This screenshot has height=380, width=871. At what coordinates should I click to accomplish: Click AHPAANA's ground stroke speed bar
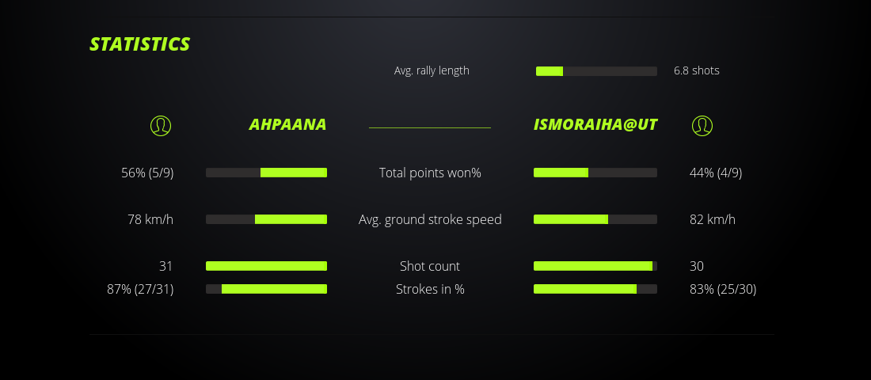pos(266,219)
